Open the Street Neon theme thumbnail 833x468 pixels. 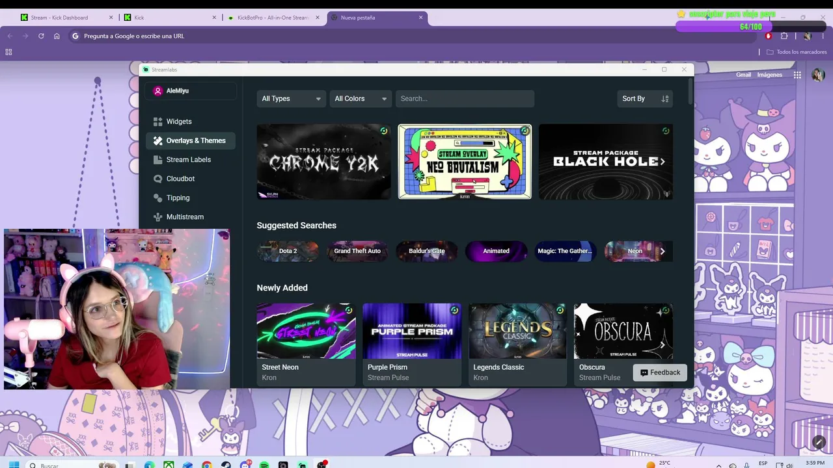click(307, 331)
